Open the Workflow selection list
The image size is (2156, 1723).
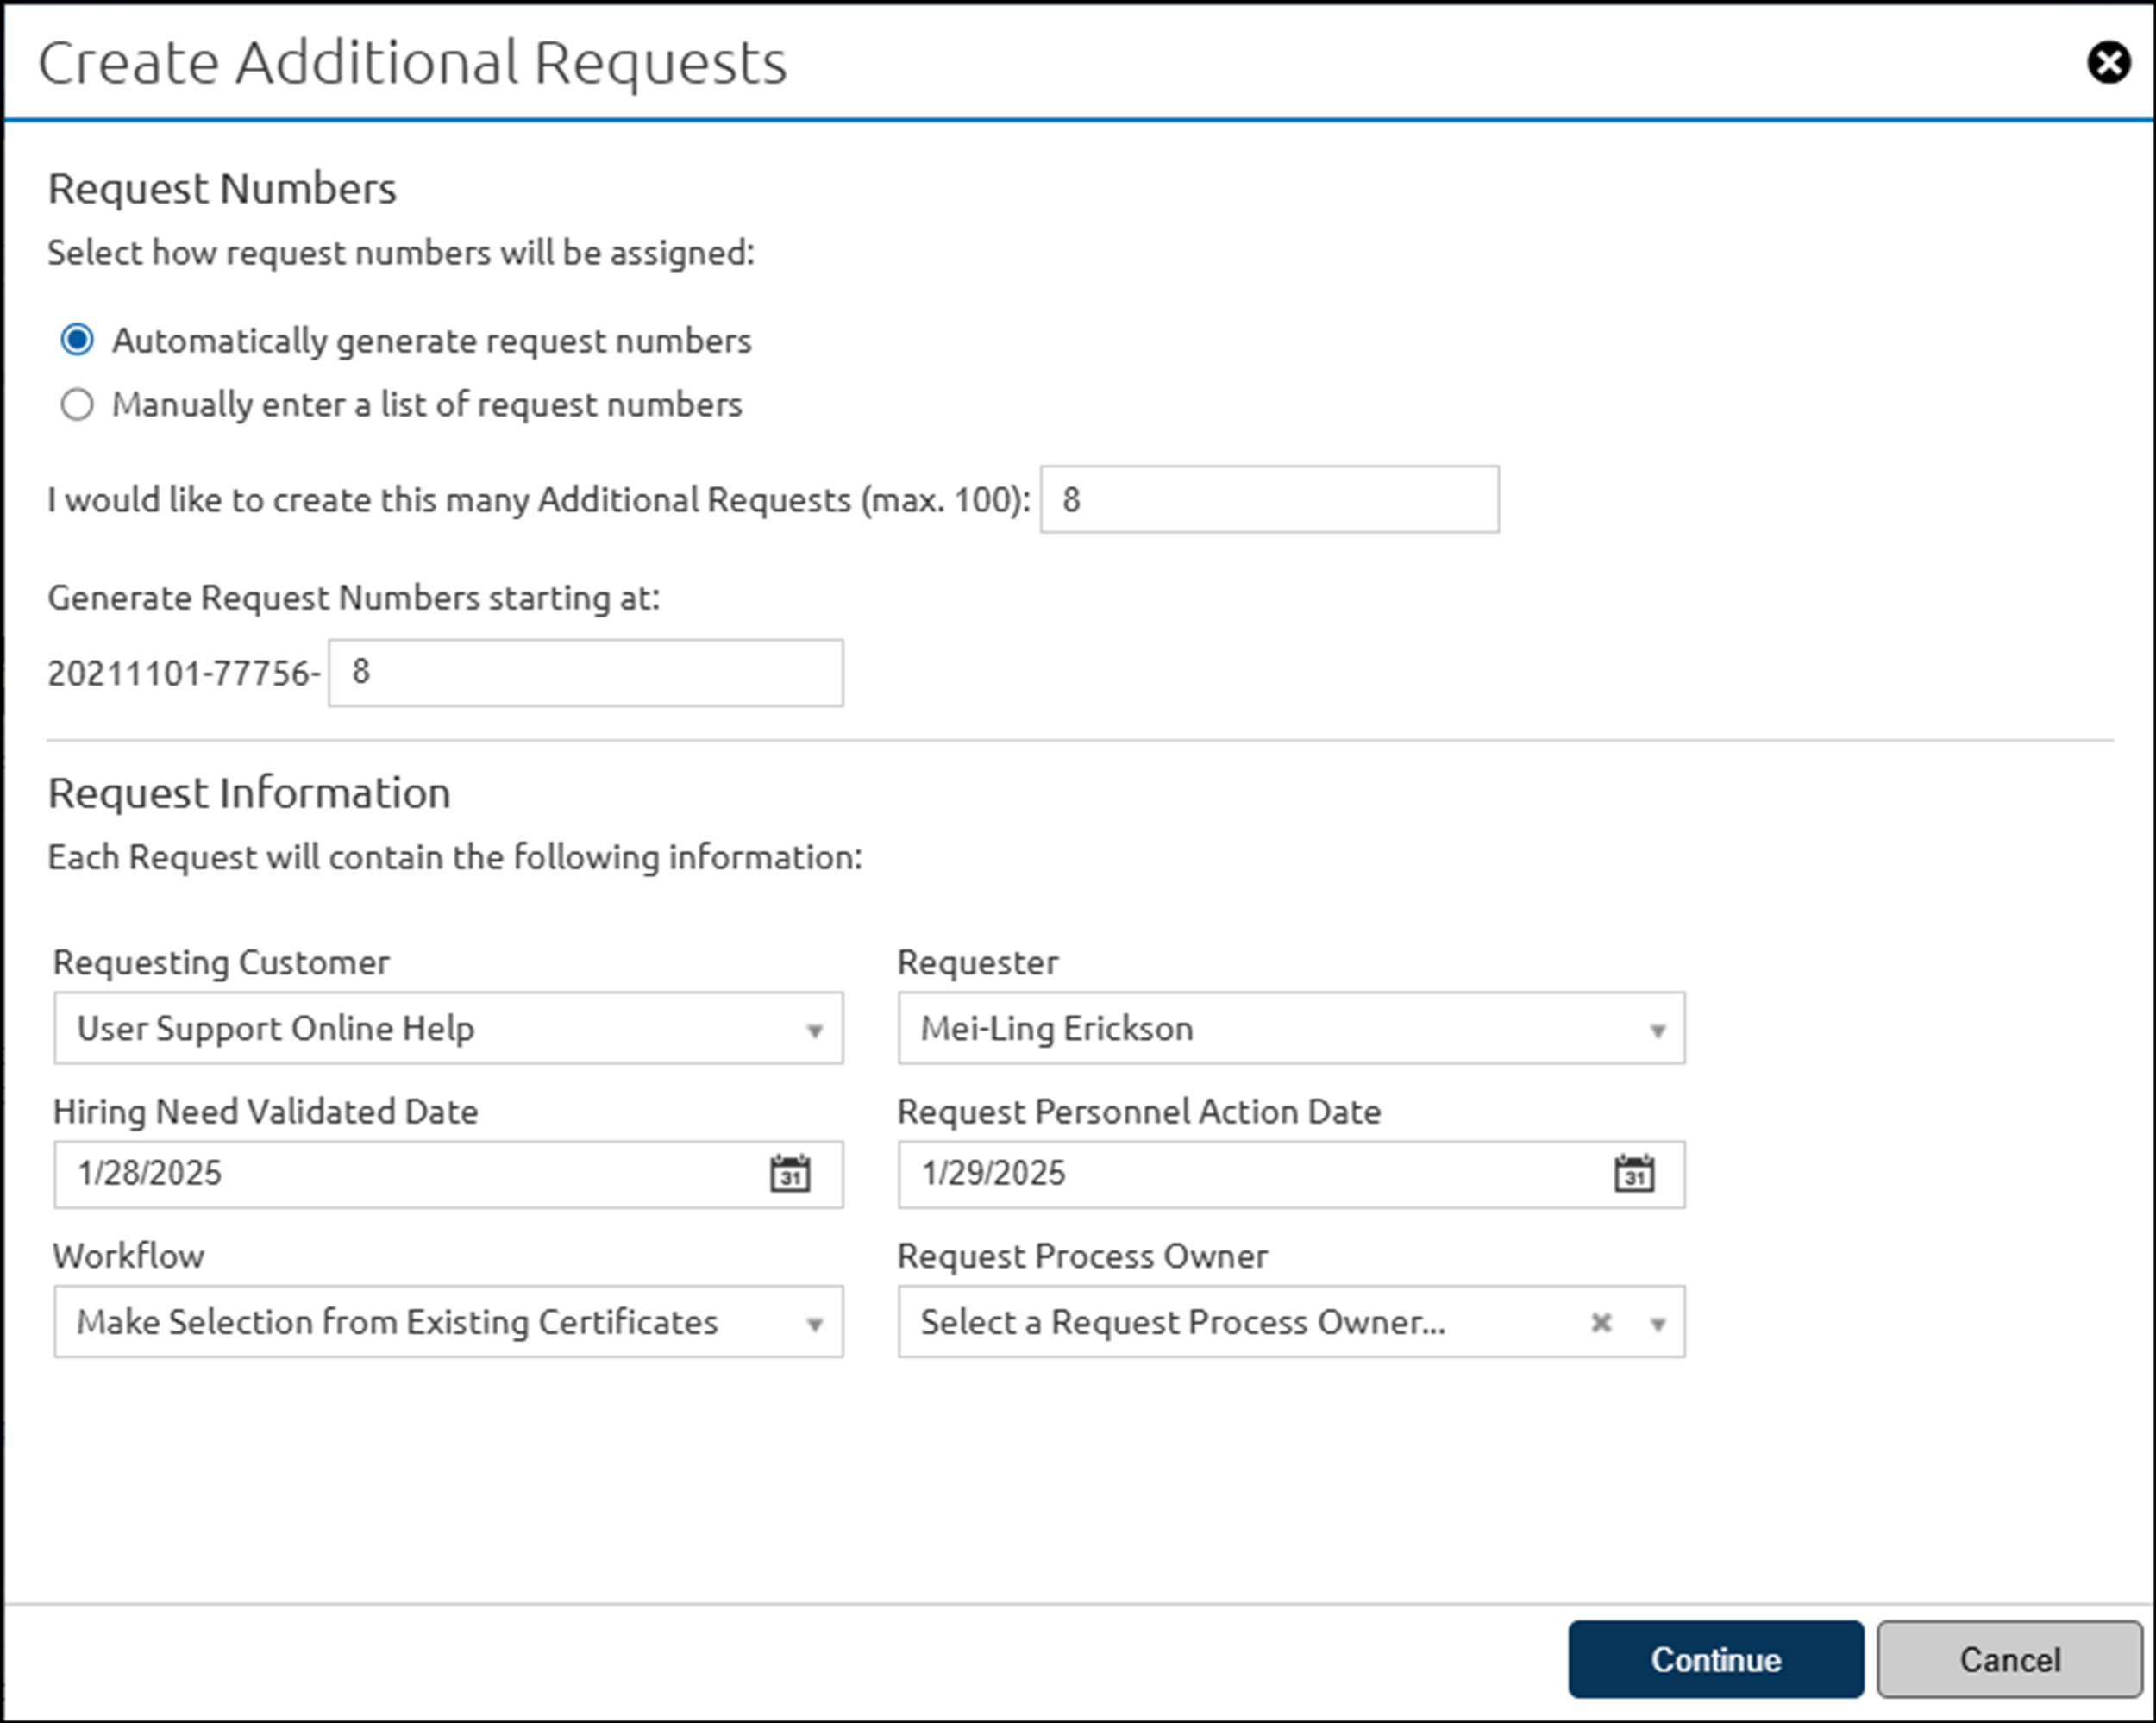(x=447, y=1322)
